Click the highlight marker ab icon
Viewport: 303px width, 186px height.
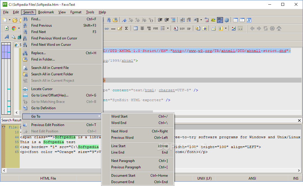[213, 20]
